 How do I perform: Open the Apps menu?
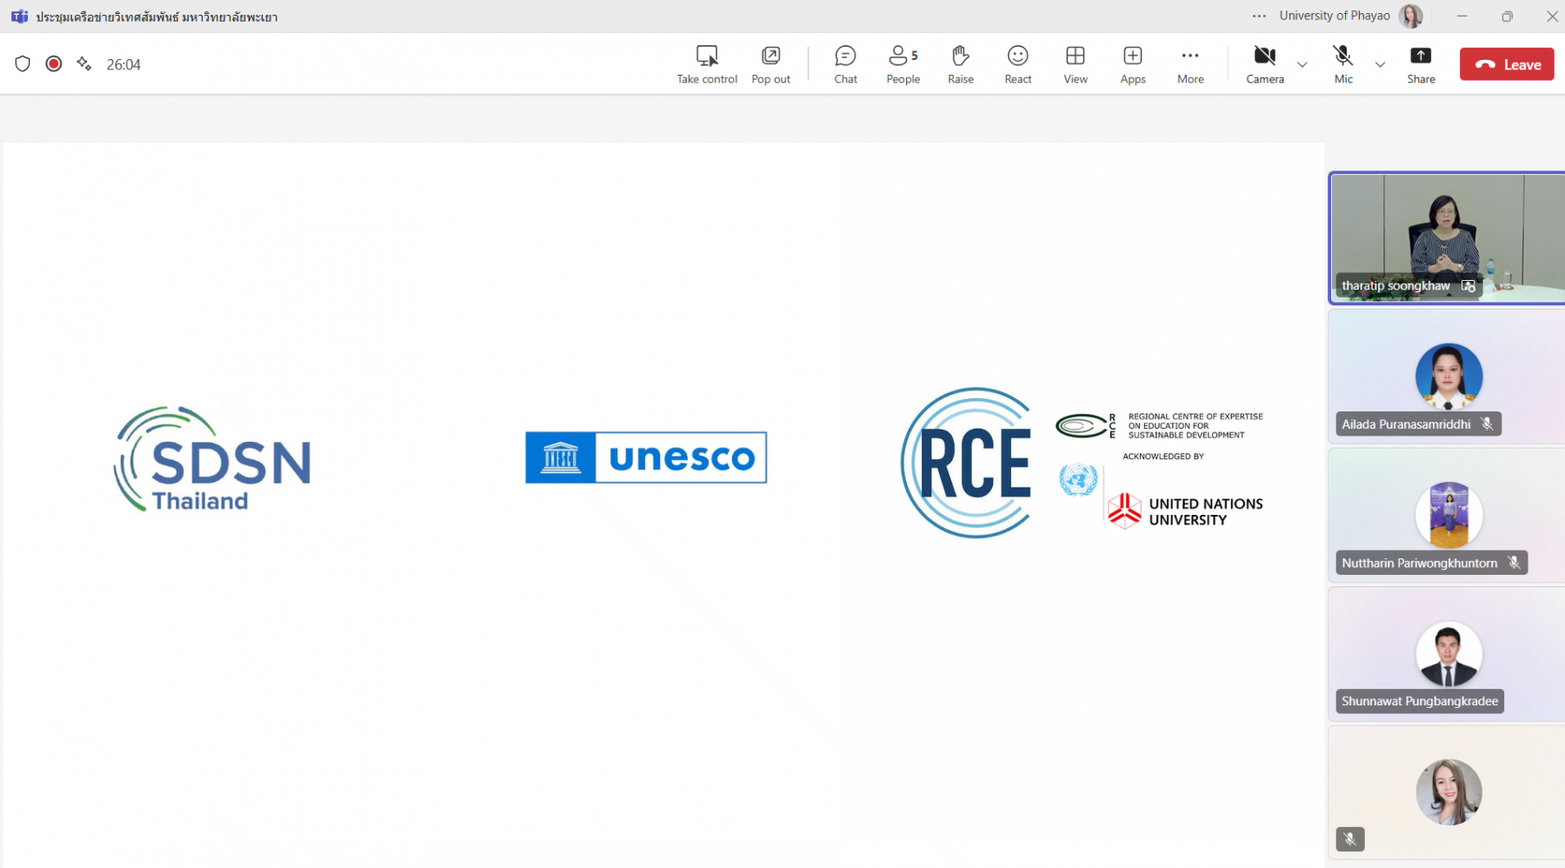tap(1132, 64)
